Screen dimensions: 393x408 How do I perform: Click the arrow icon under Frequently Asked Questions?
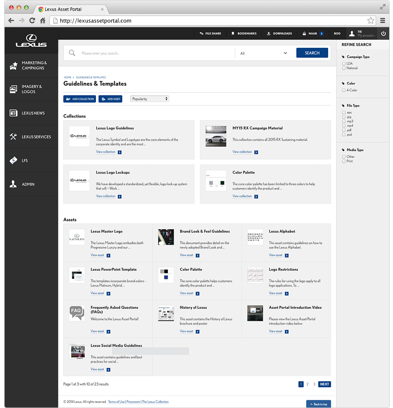click(x=108, y=331)
